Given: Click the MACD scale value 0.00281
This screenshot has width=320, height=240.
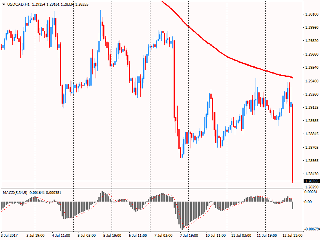Looking at the screenshot, I should pos(311,192).
